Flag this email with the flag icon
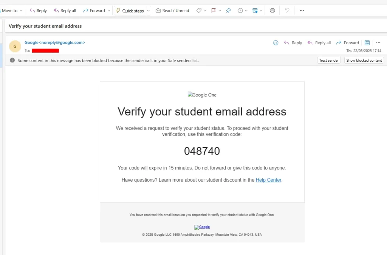 coord(214,11)
